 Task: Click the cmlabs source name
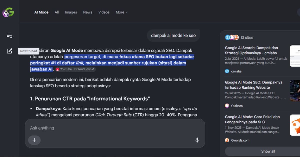click(x=236, y=71)
